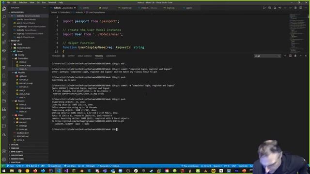Split the terminal pane
This screenshot has height=174, width=310.
(x=290, y=56)
